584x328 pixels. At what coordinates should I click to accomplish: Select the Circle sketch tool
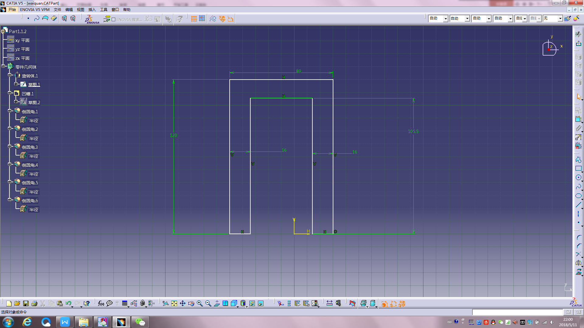coord(578,178)
